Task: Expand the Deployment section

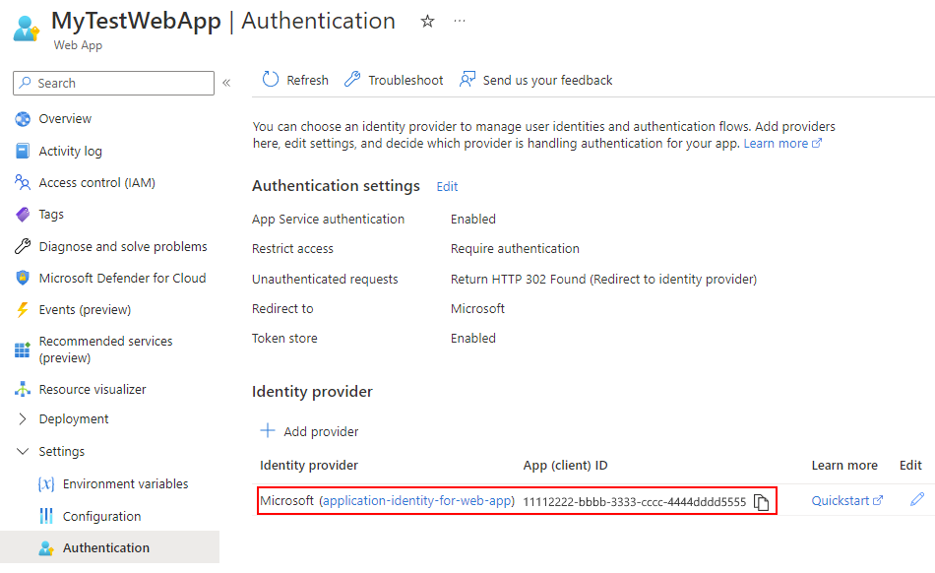Action: coord(74,418)
